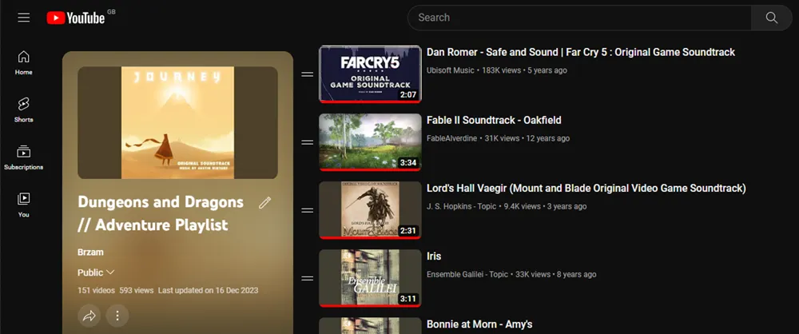Focus the Search input field
This screenshot has width=799, height=334.
click(579, 18)
